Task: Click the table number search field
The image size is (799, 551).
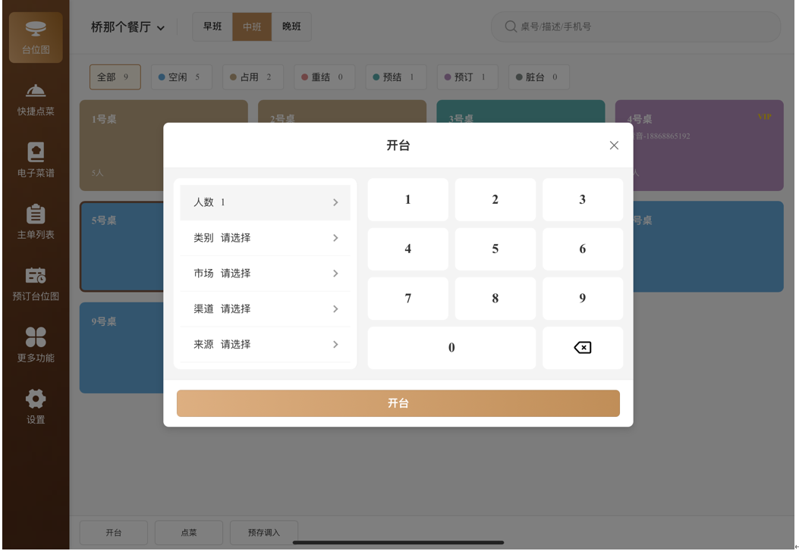Action: pyautogui.click(x=636, y=27)
